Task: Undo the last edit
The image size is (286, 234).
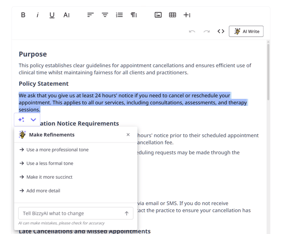Action: tap(192, 31)
